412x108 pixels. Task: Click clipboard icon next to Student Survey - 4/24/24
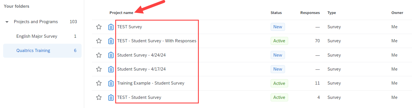pyautogui.click(x=111, y=55)
